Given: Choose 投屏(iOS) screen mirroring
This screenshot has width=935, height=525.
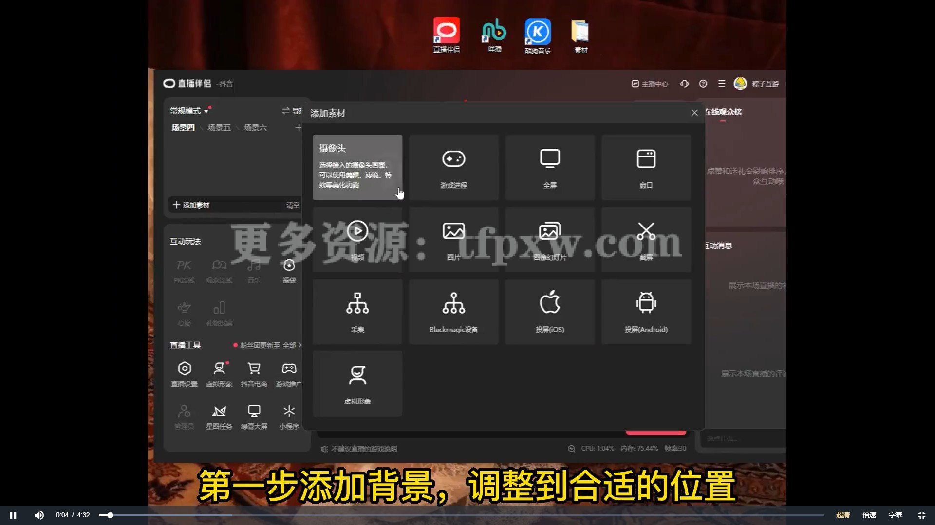Looking at the screenshot, I should coord(549,312).
